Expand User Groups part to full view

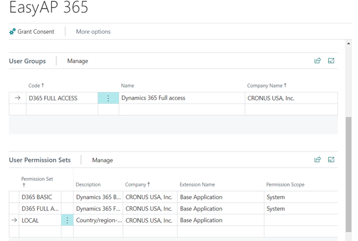331,60
